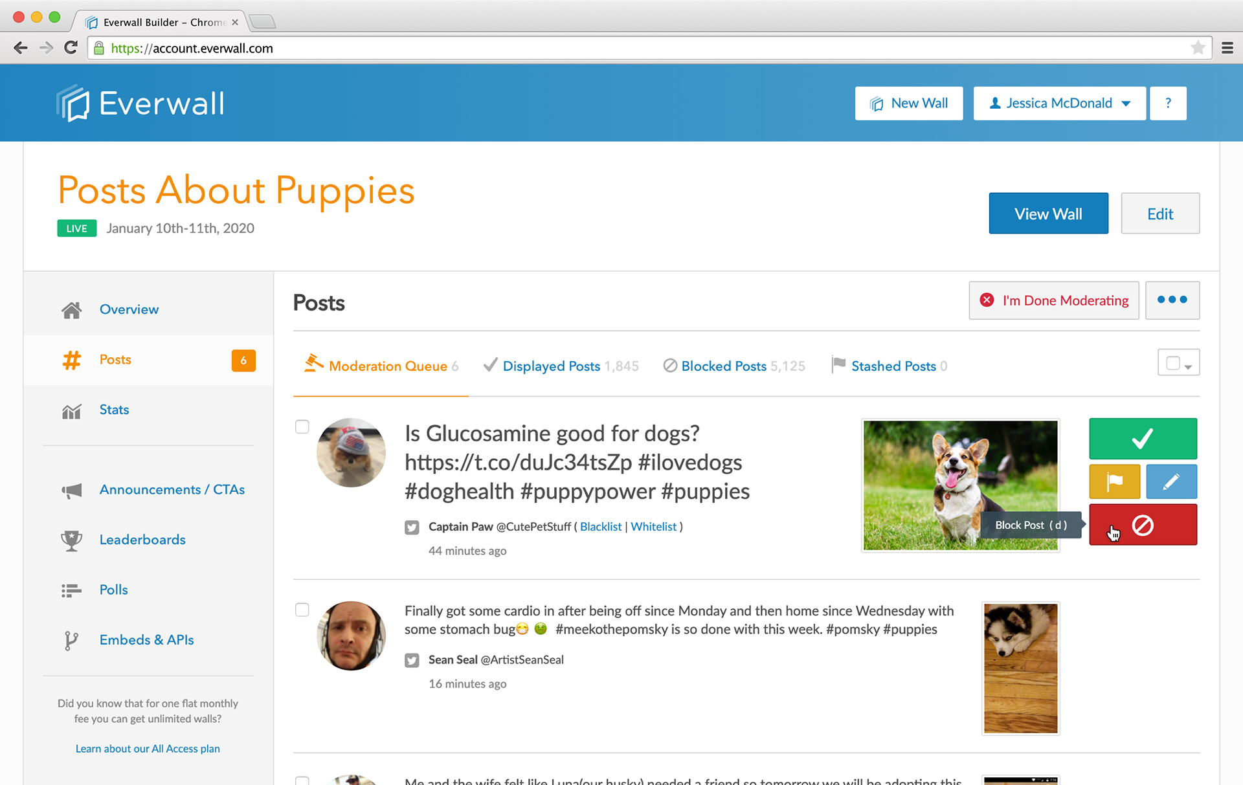Image resolution: width=1243 pixels, height=785 pixels.
Task: Click the blue edit post icon
Action: tap(1172, 480)
